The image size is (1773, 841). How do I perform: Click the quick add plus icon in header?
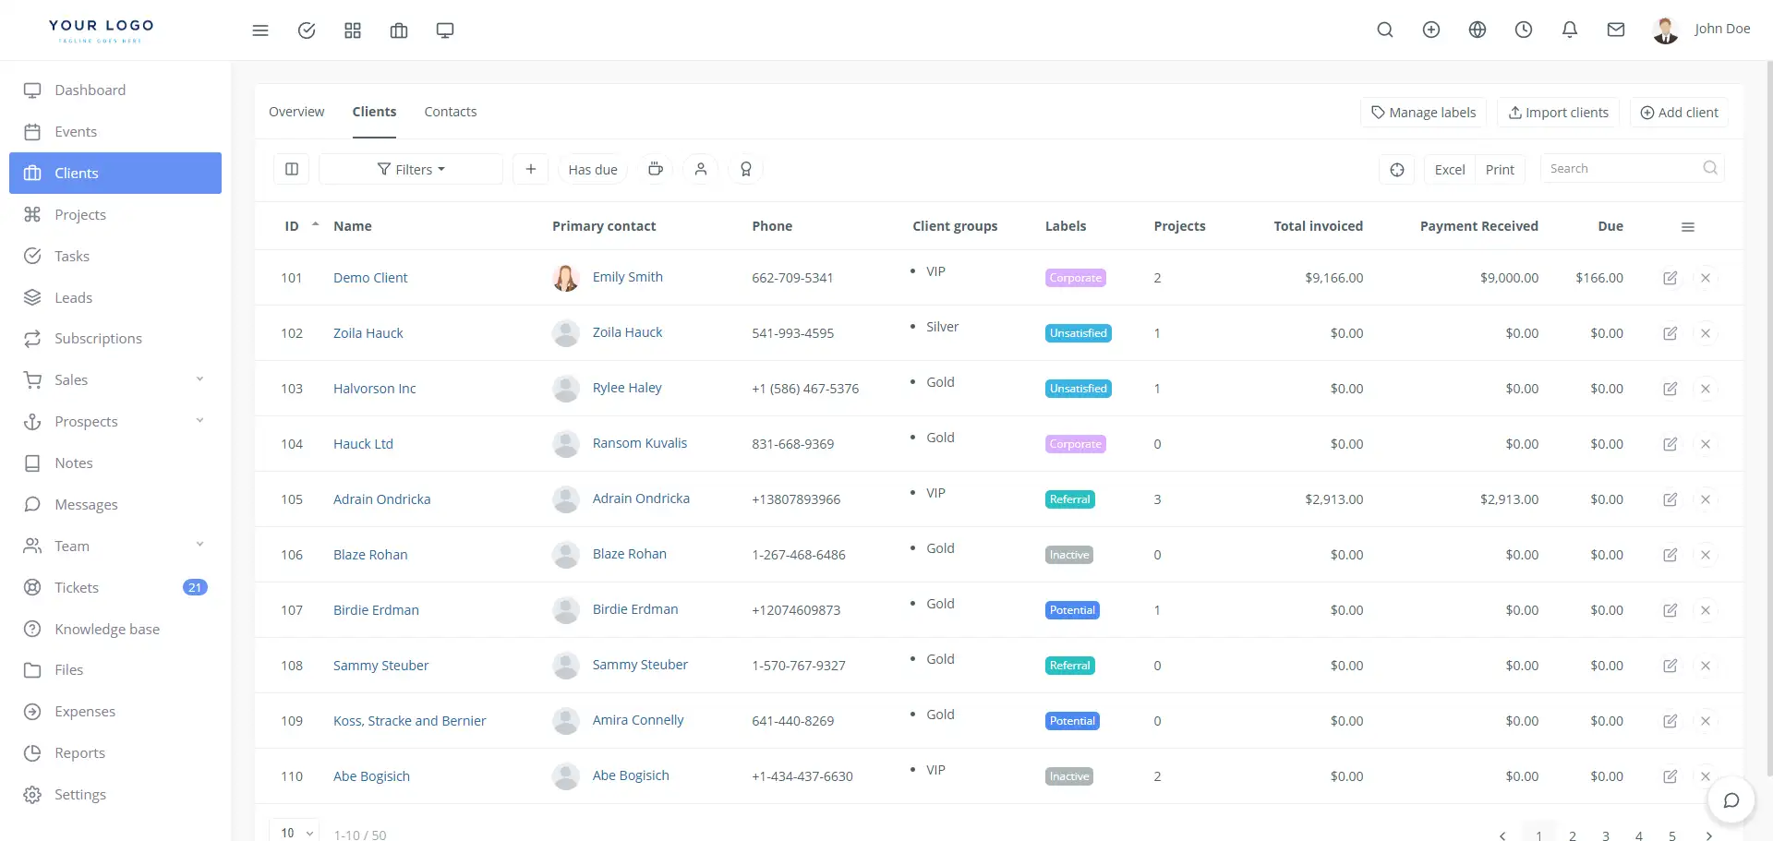(1430, 30)
